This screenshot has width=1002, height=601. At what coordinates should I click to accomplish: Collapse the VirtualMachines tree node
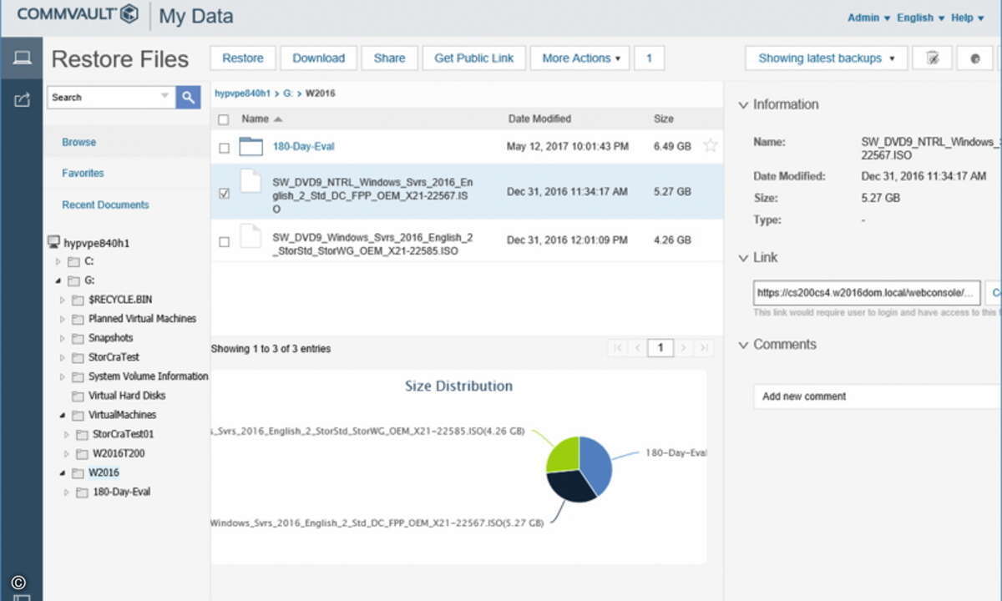click(63, 415)
